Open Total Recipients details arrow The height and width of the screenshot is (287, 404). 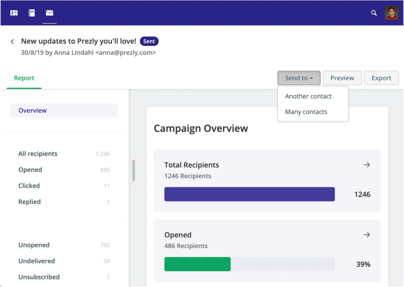pyautogui.click(x=367, y=165)
